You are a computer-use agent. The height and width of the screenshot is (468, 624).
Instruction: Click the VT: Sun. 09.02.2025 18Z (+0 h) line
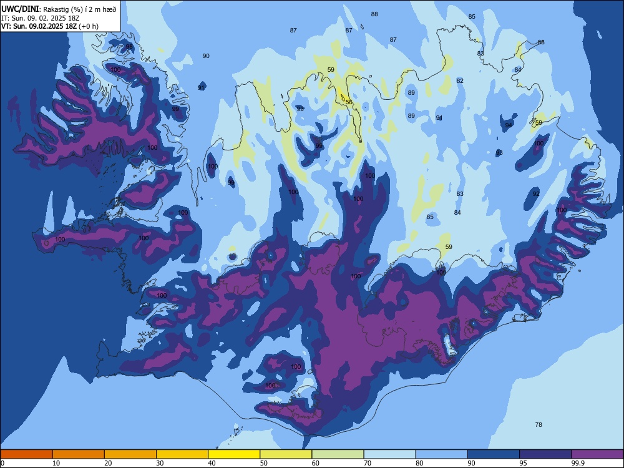pyautogui.click(x=50, y=26)
